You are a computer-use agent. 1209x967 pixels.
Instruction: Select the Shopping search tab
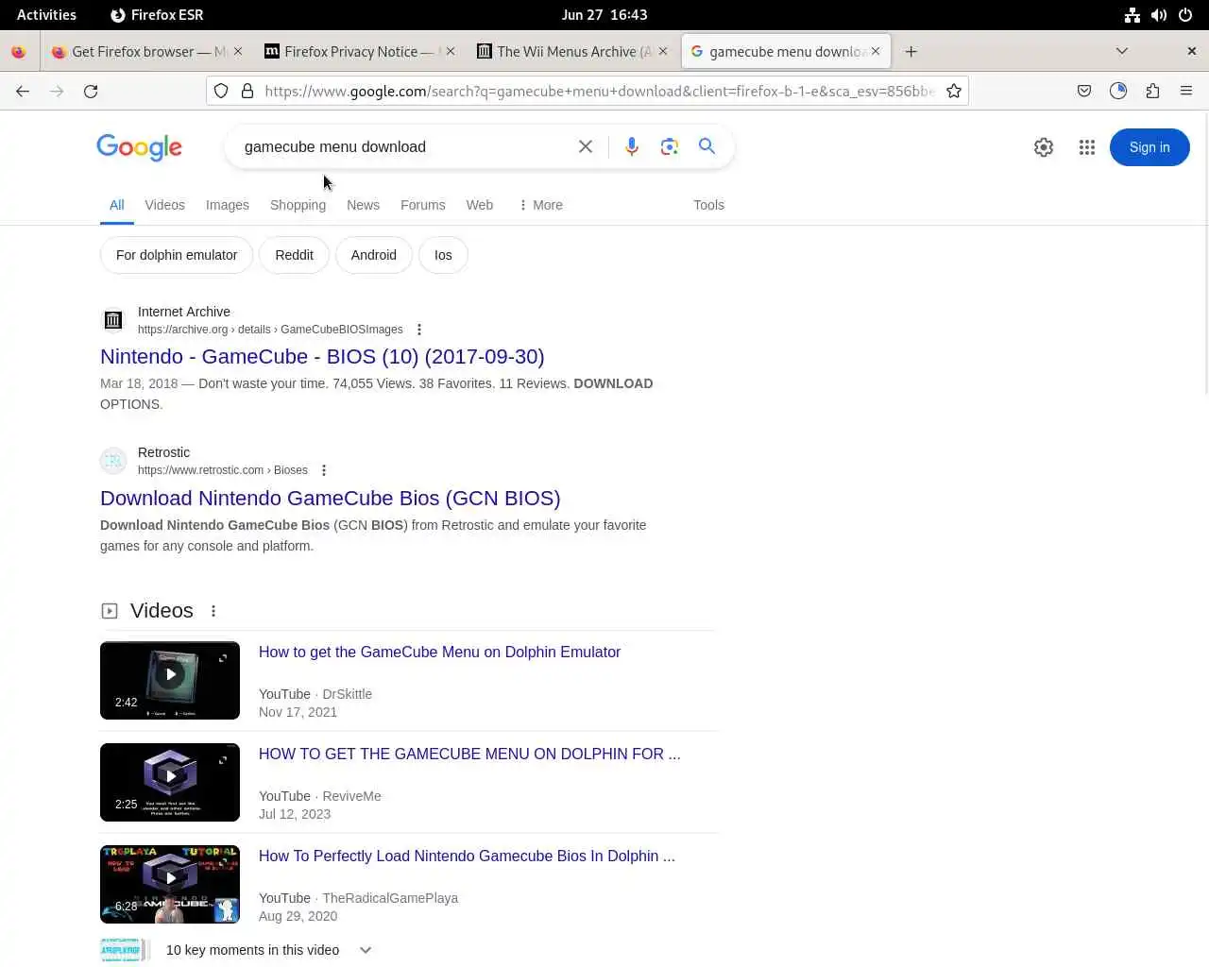(298, 205)
